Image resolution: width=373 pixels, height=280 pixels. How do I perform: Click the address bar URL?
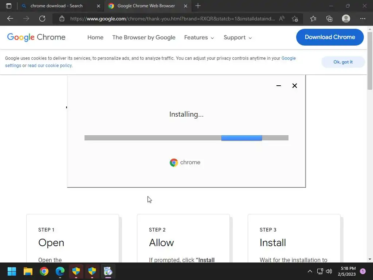(x=172, y=19)
